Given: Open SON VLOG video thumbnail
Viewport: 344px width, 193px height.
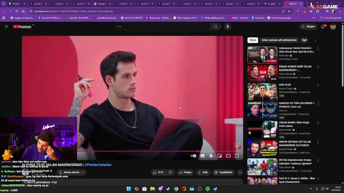Looking at the screenshot, I should coord(262,91).
